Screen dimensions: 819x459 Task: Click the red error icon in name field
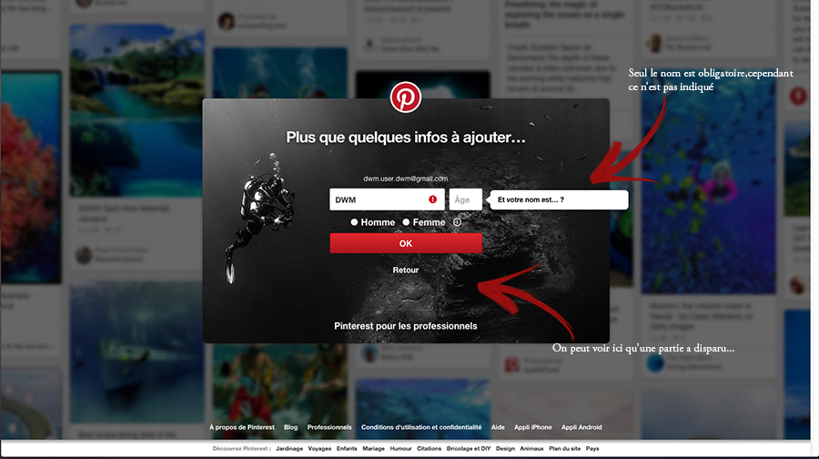(x=432, y=199)
